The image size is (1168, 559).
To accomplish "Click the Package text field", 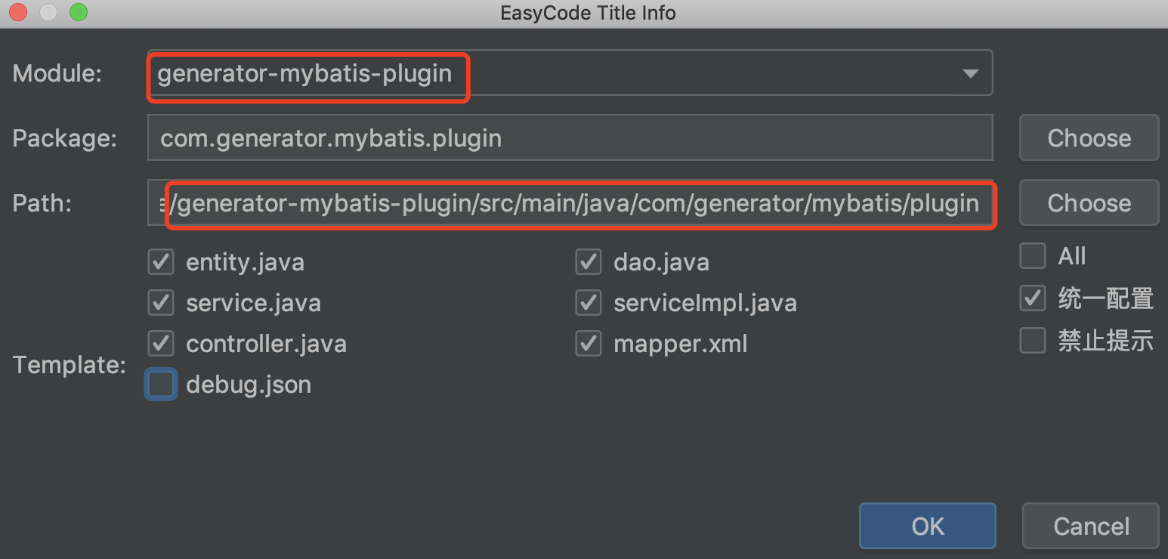I will click(x=570, y=138).
